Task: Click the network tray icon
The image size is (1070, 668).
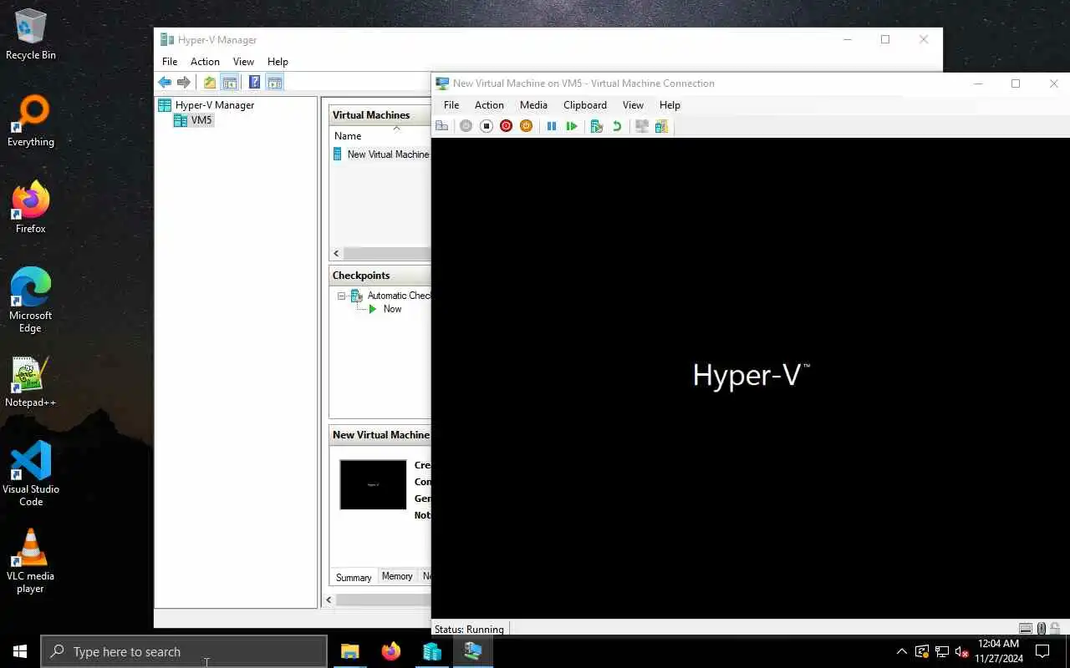Action: [x=941, y=651]
